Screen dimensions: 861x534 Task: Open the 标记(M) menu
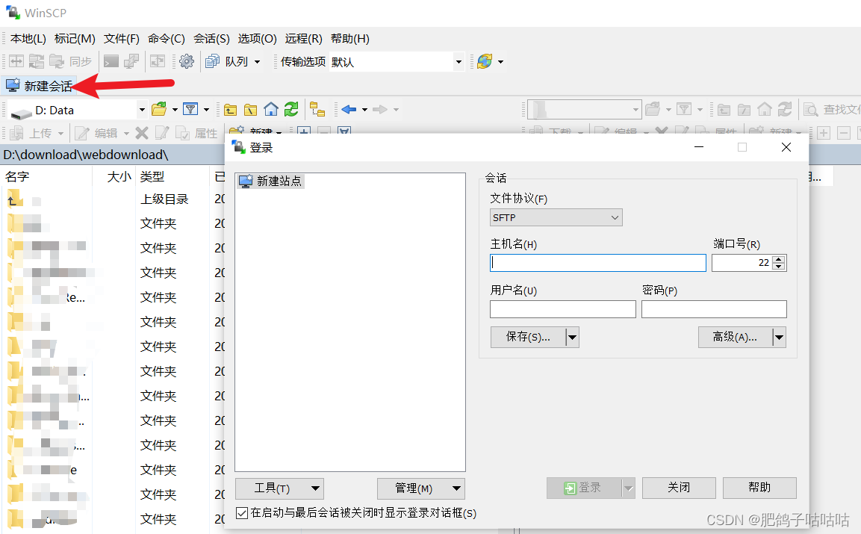click(x=75, y=38)
